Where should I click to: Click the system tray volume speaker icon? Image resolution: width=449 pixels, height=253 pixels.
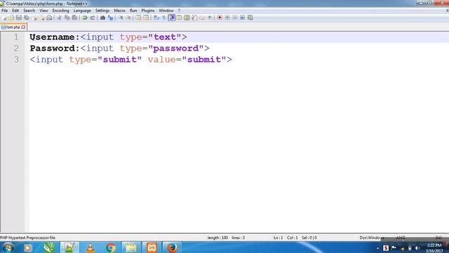click(x=417, y=248)
